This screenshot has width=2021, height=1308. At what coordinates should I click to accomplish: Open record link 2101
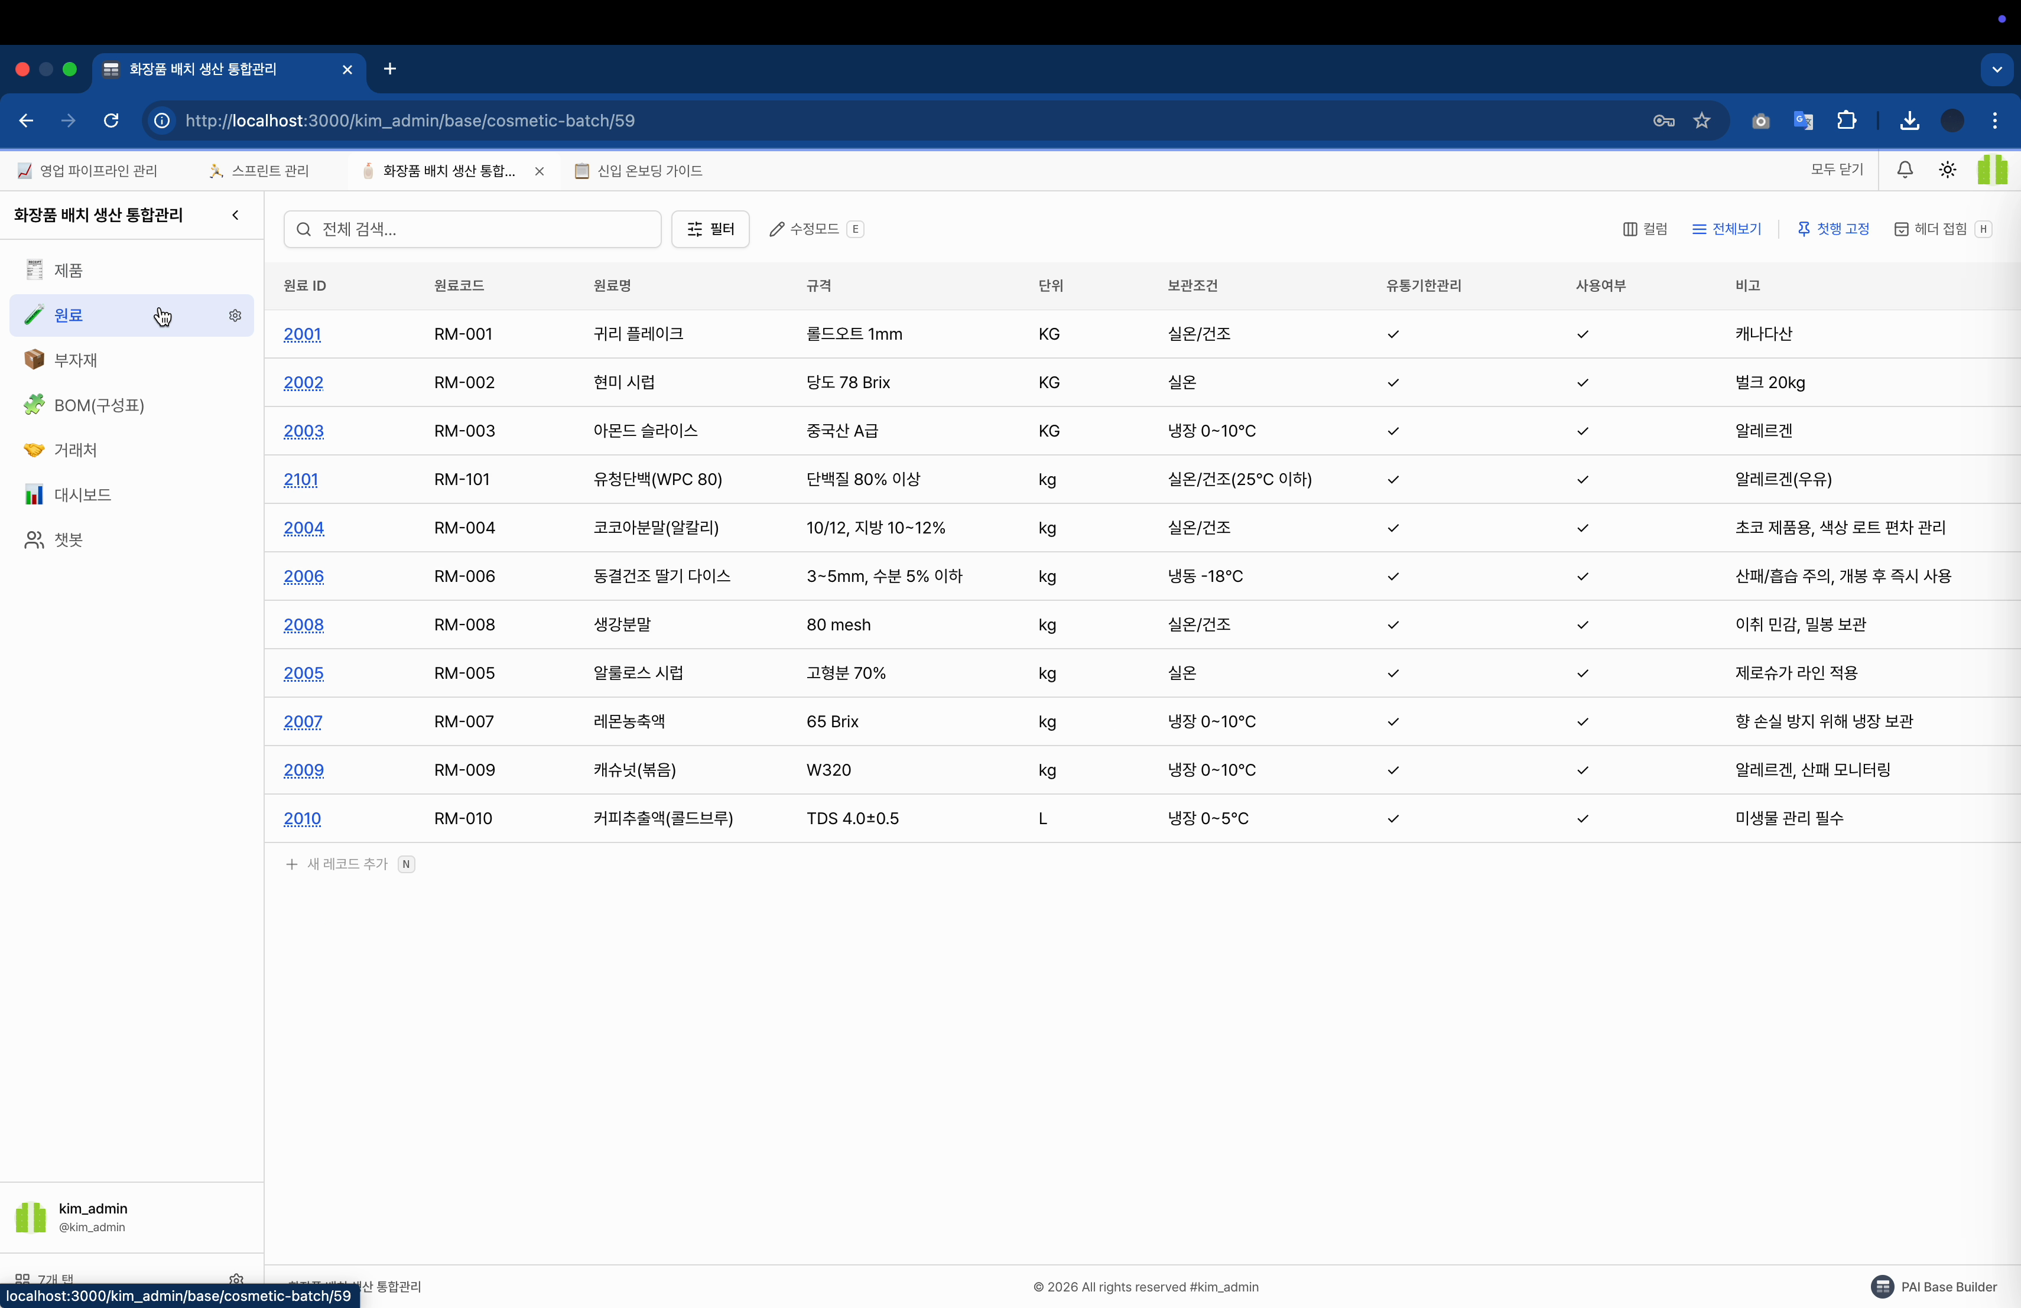(x=301, y=480)
